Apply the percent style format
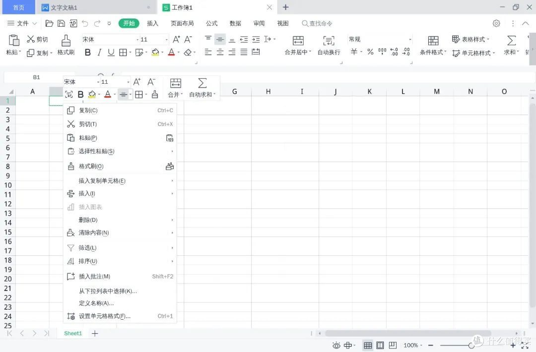 pos(370,52)
